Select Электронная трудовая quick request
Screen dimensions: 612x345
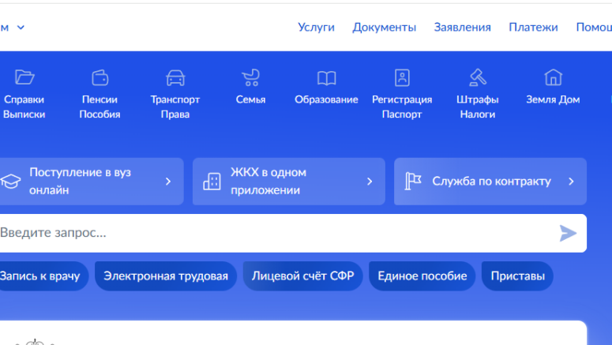[x=166, y=276]
